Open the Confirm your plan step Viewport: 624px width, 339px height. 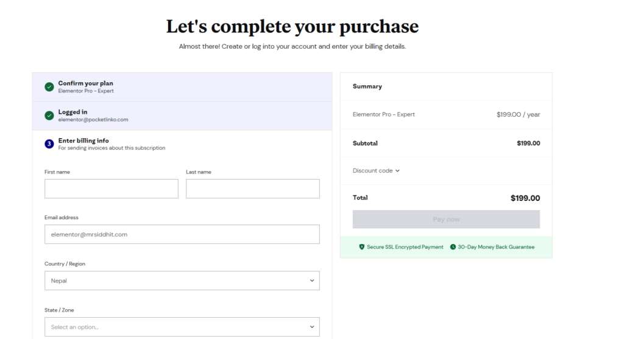(182, 87)
